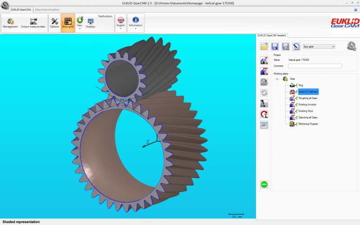Viewport: 360px width, 225px height.
Task: Select the Deburring all Gaps step
Action: [x=308, y=117]
